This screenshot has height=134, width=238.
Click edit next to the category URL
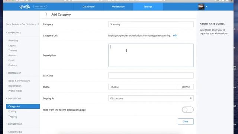click(x=175, y=35)
